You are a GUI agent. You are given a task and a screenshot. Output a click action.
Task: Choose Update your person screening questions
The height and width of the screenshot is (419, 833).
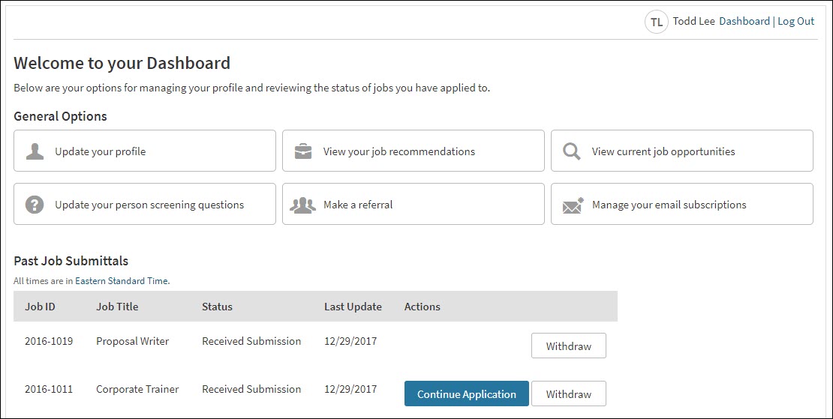[x=149, y=205]
